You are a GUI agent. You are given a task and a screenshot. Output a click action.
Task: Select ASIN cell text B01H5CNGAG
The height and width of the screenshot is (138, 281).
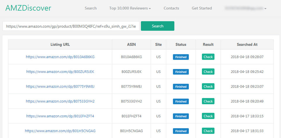coord(131,131)
